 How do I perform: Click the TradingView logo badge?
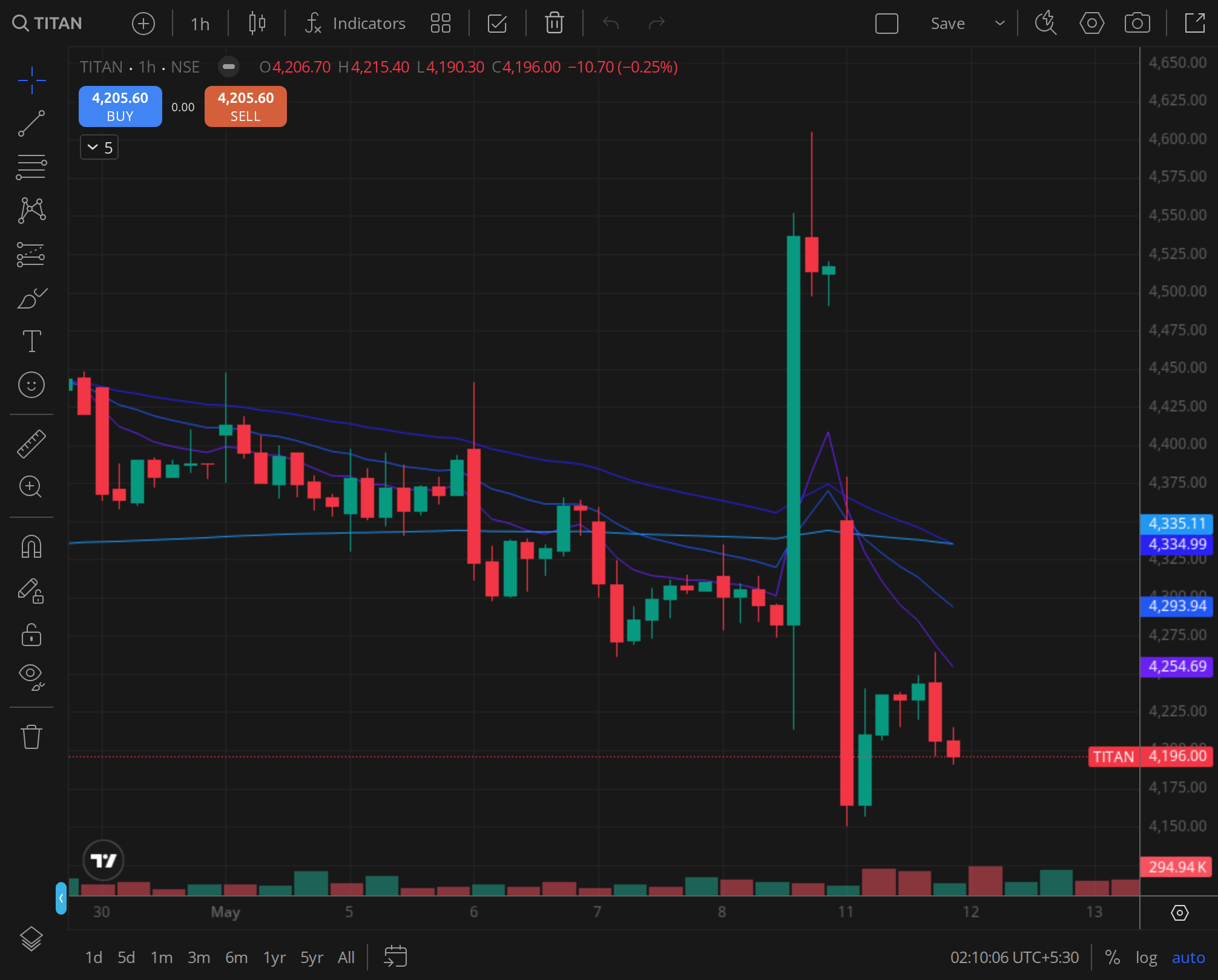pos(104,860)
